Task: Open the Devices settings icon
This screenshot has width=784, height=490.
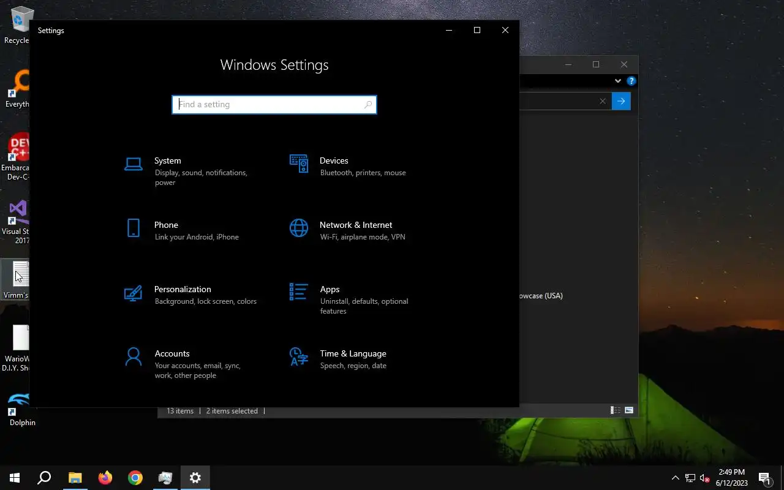Action: (299, 164)
